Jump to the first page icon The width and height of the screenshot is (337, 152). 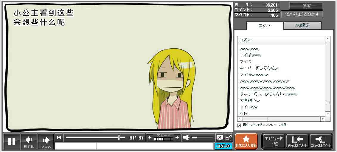(59, 137)
